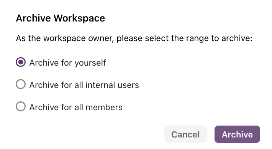Click the 'Archive for all members' label text
272x149 pixels.
76,107
